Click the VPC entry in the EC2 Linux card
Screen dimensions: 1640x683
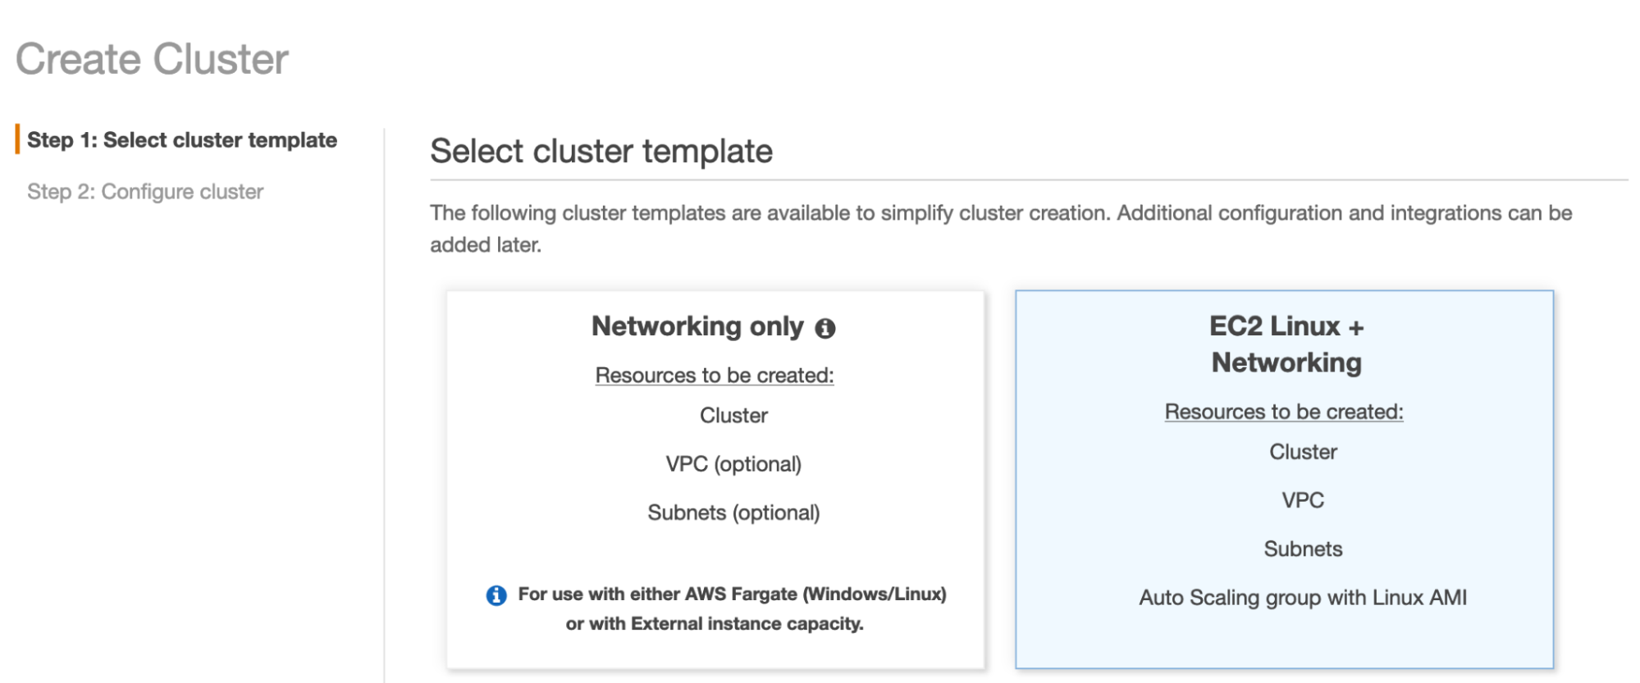coord(1303,499)
